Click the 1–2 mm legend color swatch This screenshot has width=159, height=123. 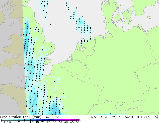16,120
